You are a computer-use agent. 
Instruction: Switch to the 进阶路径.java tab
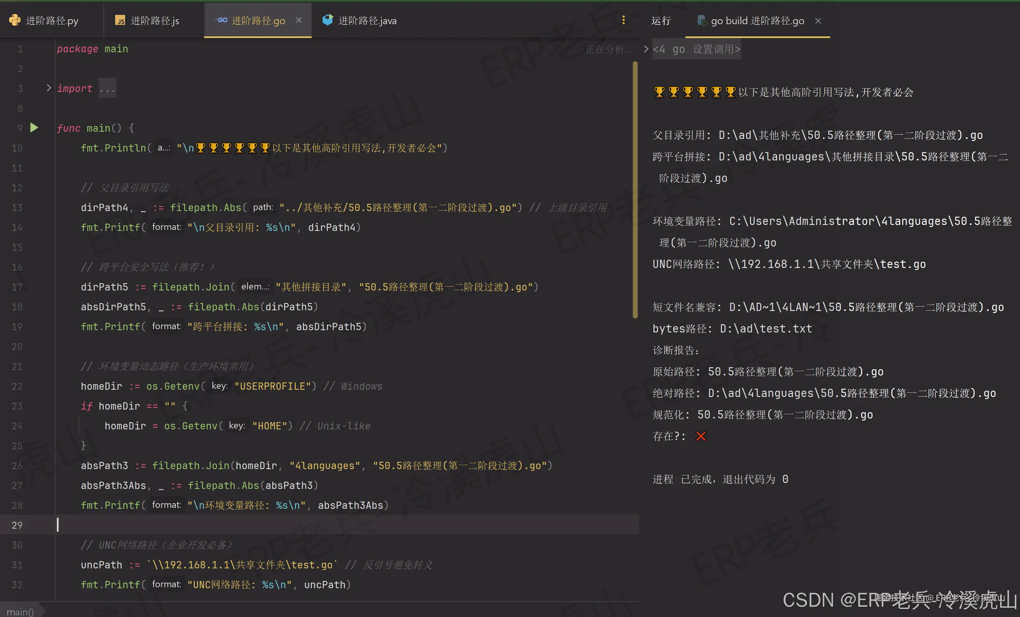pos(367,21)
